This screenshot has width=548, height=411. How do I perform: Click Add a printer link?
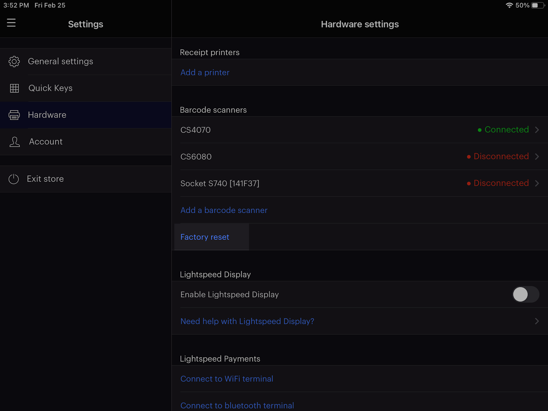(205, 73)
